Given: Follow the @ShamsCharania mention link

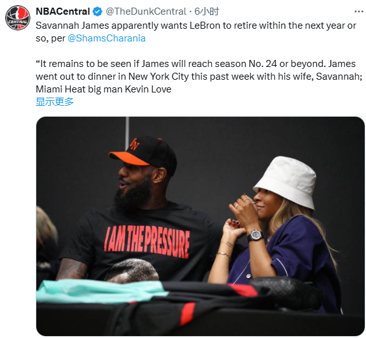Looking at the screenshot, I should click(x=106, y=38).
